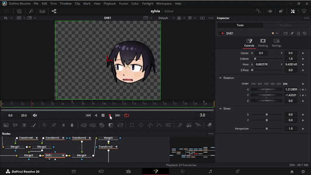
Task: Open the Fusion menu
Action: tap(122, 3)
